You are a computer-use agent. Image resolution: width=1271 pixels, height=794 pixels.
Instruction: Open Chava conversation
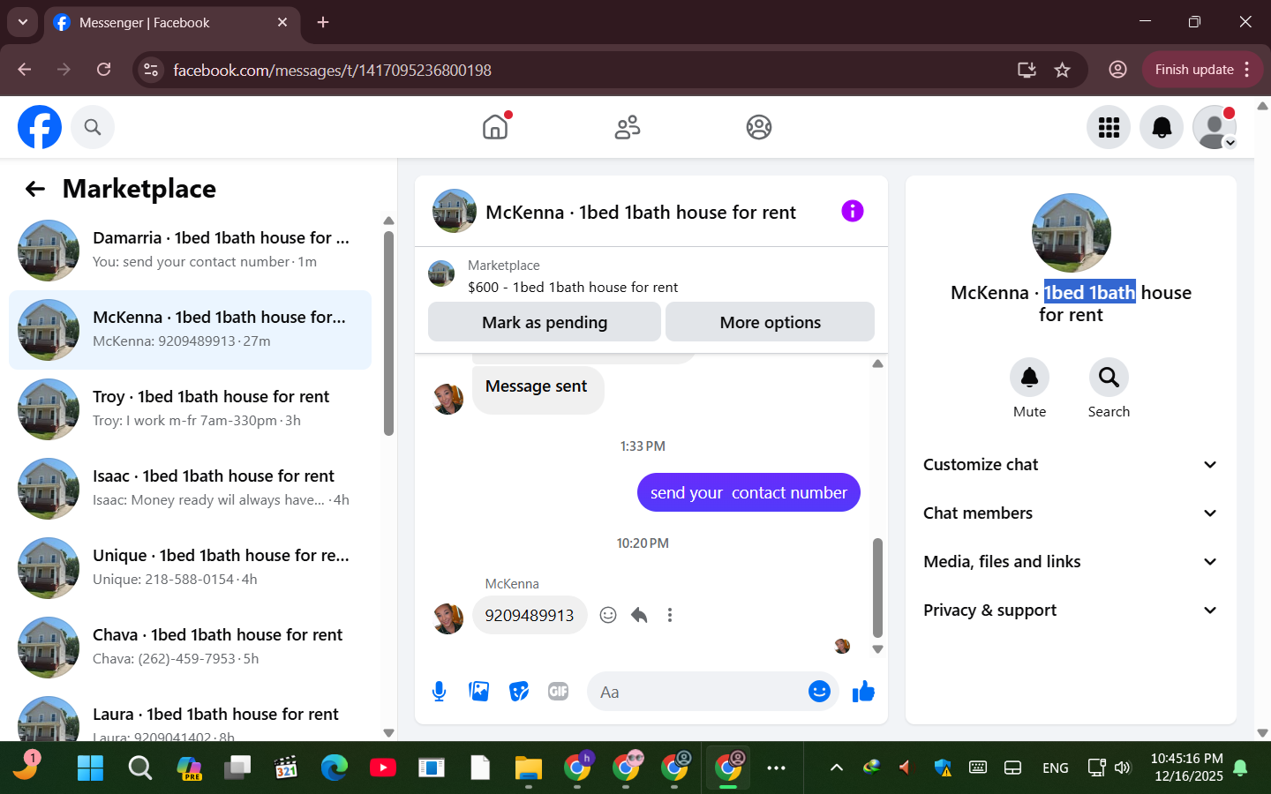[190, 648]
